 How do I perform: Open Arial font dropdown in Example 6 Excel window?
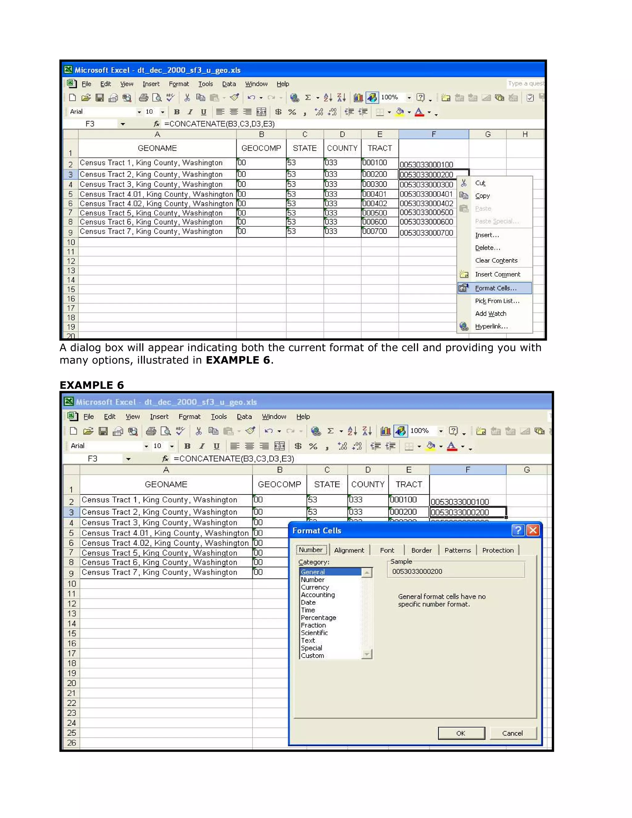tap(146, 446)
